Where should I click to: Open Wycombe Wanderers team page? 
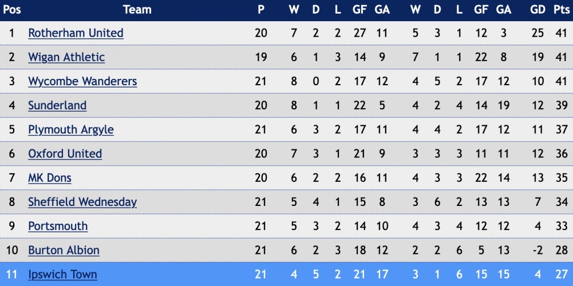pyautogui.click(x=82, y=81)
